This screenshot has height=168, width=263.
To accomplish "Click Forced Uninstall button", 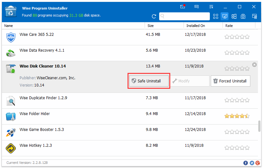I will [x=230, y=81].
